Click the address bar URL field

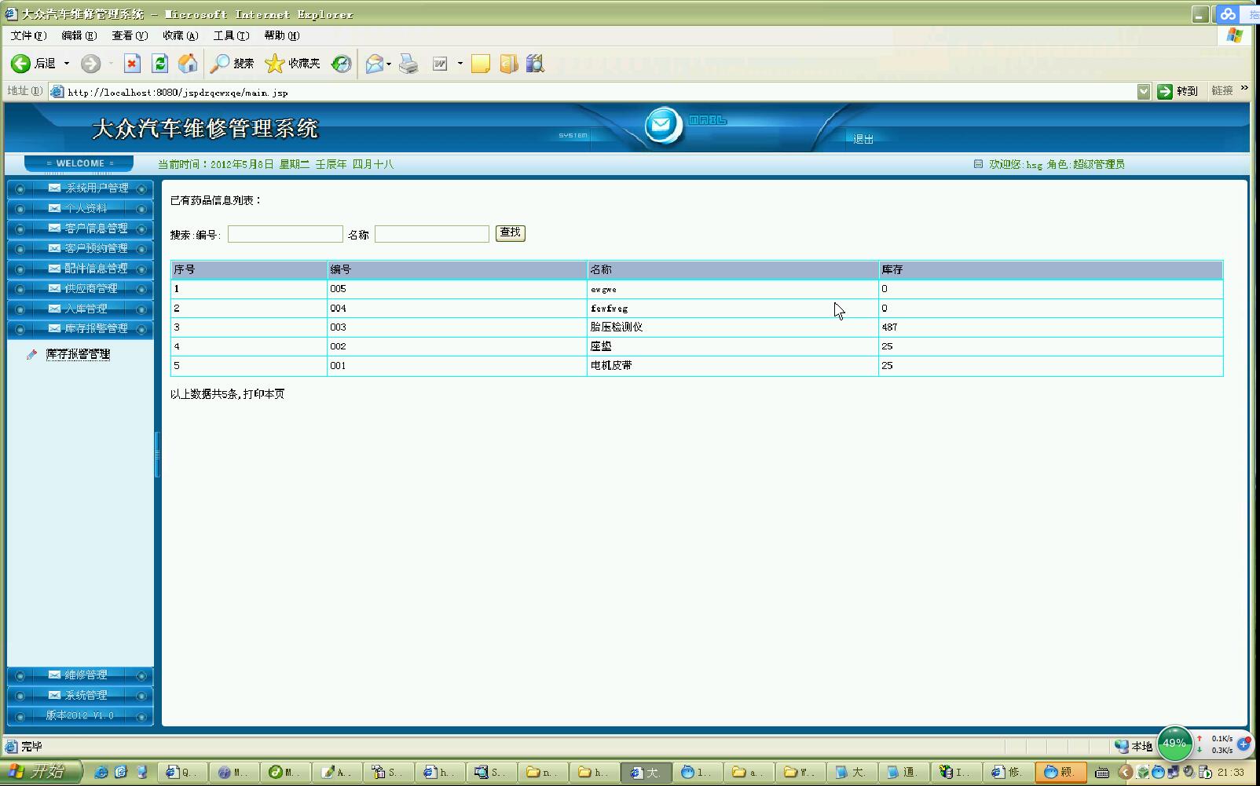(593, 92)
